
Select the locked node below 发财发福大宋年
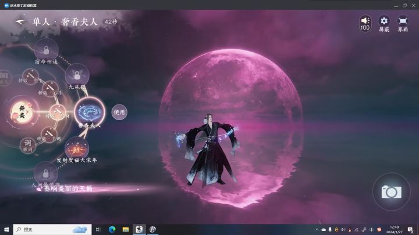point(46,173)
